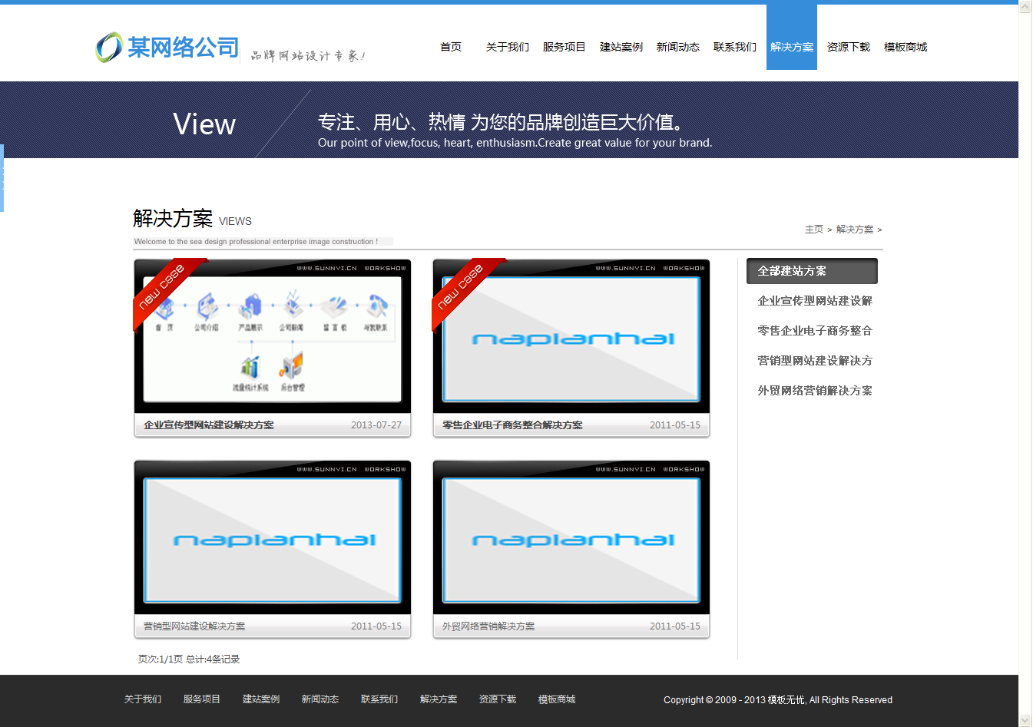This screenshot has width=1033, height=727.
Task: Click the company logo in the header
Action: pyautogui.click(x=167, y=48)
